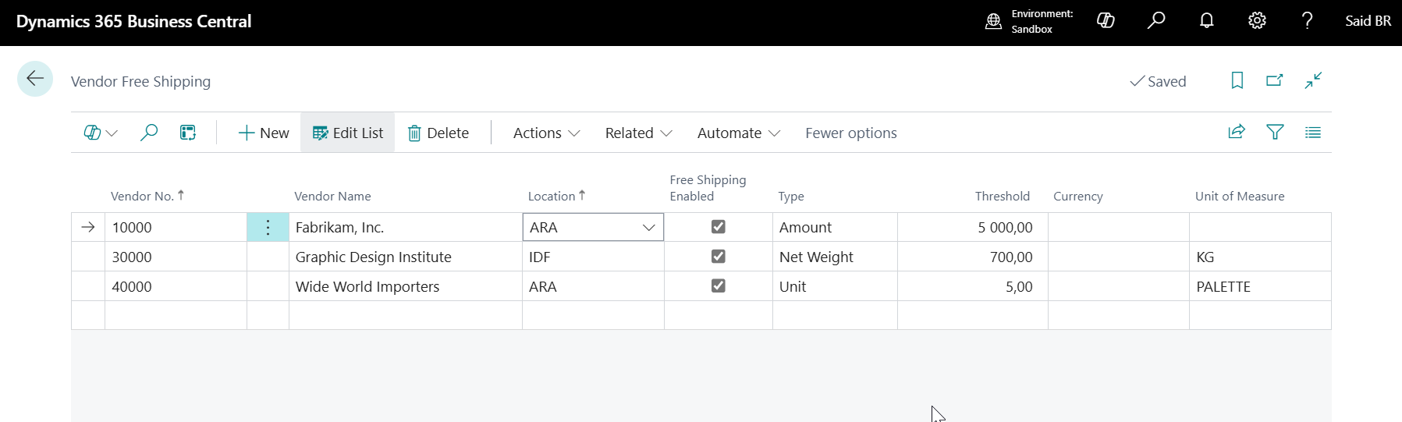Click IDF location cell
The image size is (1402, 422).
click(x=593, y=257)
